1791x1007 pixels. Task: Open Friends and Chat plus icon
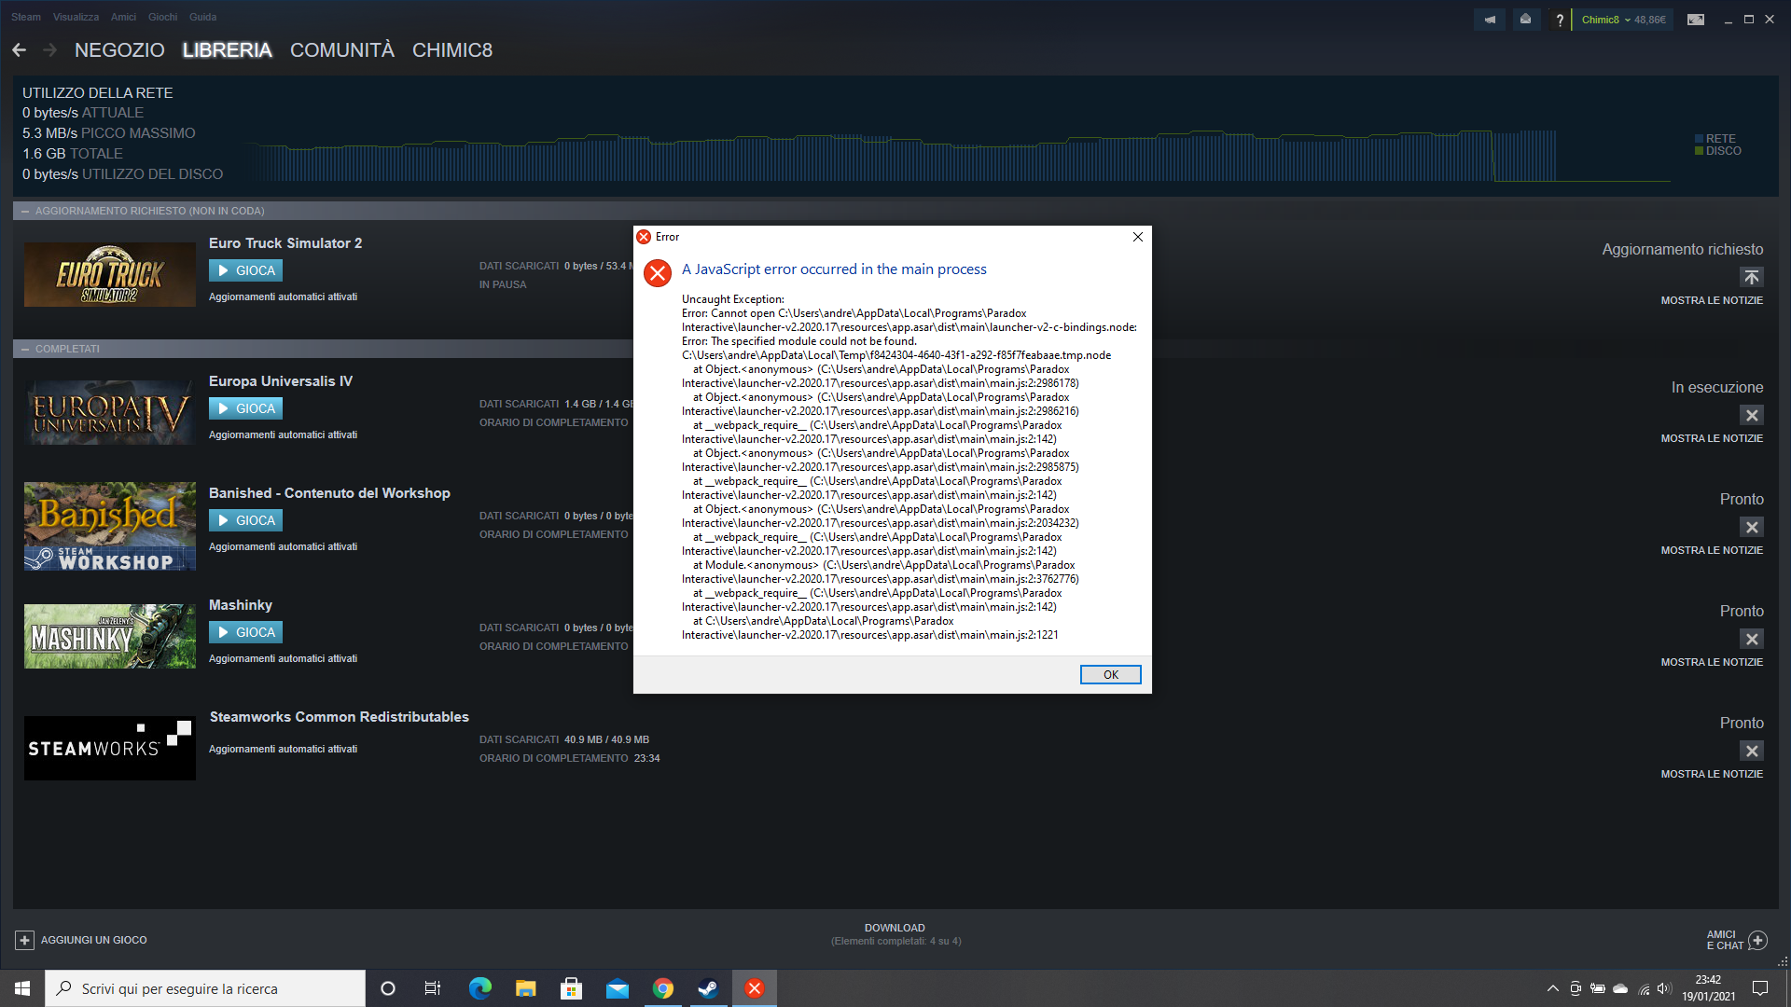[x=1757, y=940]
